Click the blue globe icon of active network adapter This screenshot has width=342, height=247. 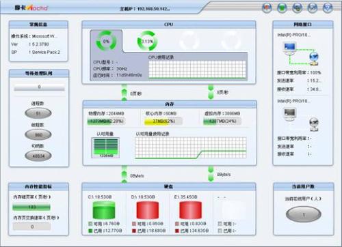314,59
